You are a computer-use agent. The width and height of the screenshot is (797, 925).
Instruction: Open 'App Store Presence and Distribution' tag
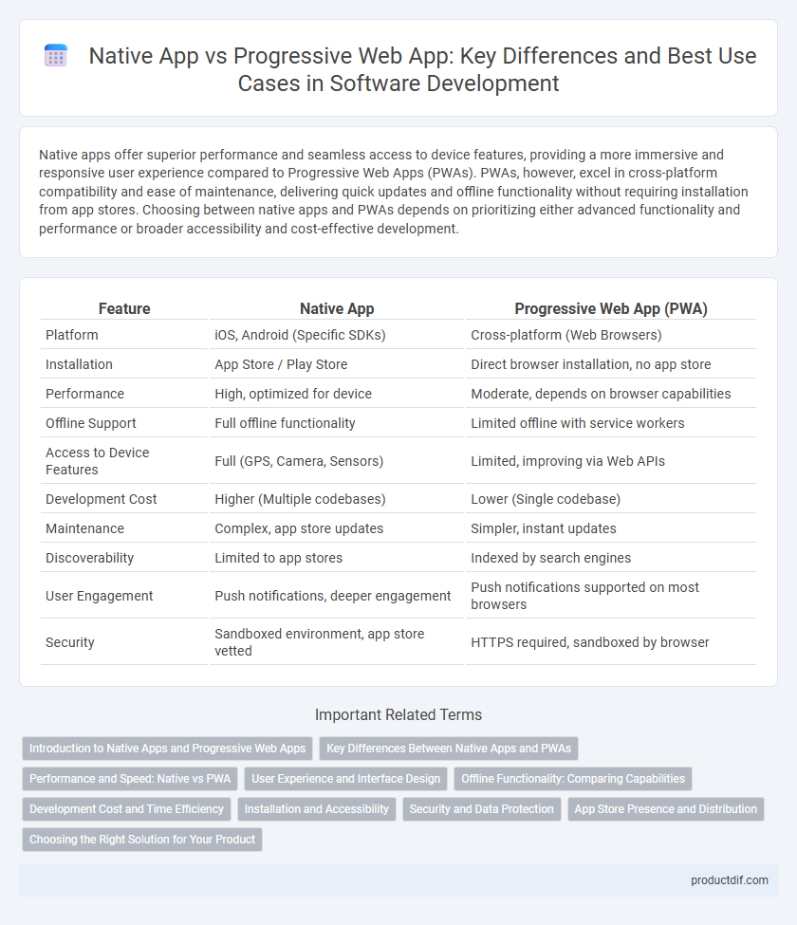(665, 809)
